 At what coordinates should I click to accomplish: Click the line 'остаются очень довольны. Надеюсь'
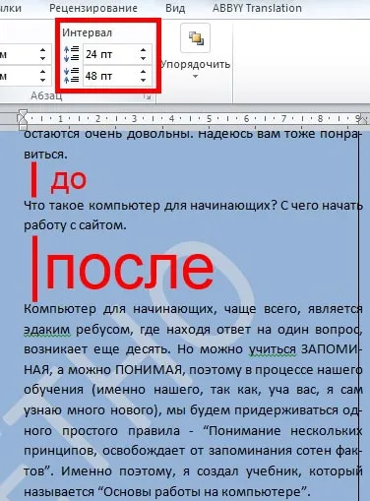(x=192, y=134)
